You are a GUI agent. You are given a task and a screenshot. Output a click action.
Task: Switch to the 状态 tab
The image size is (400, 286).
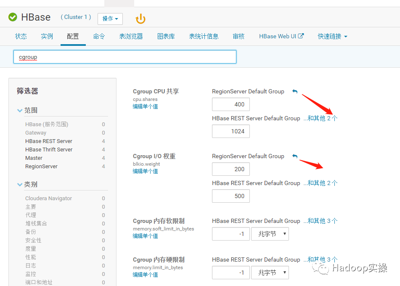[21, 37]
